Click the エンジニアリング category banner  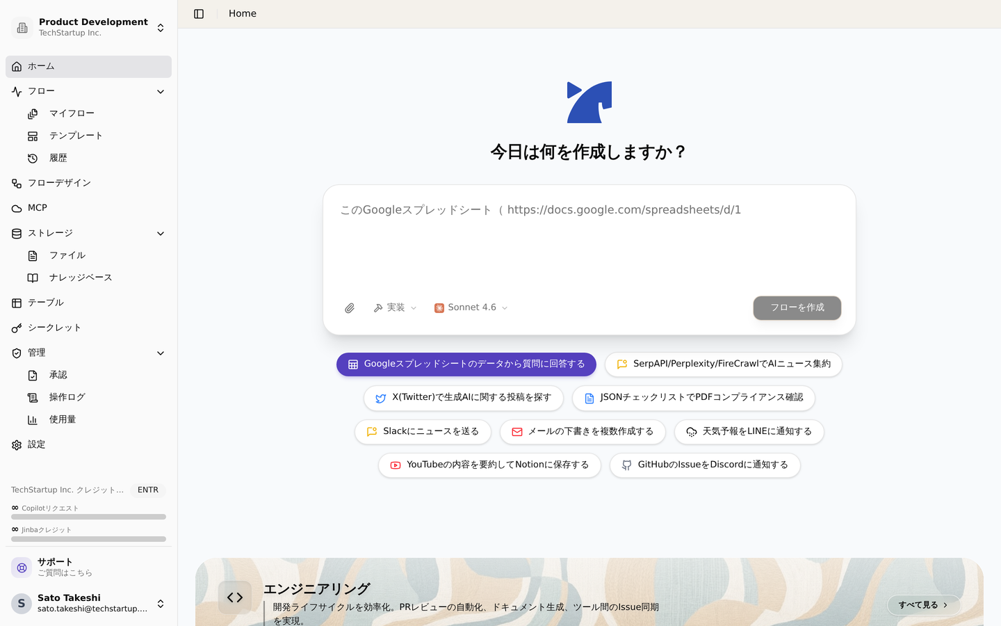pyautogui.click(x=589, y=592)
